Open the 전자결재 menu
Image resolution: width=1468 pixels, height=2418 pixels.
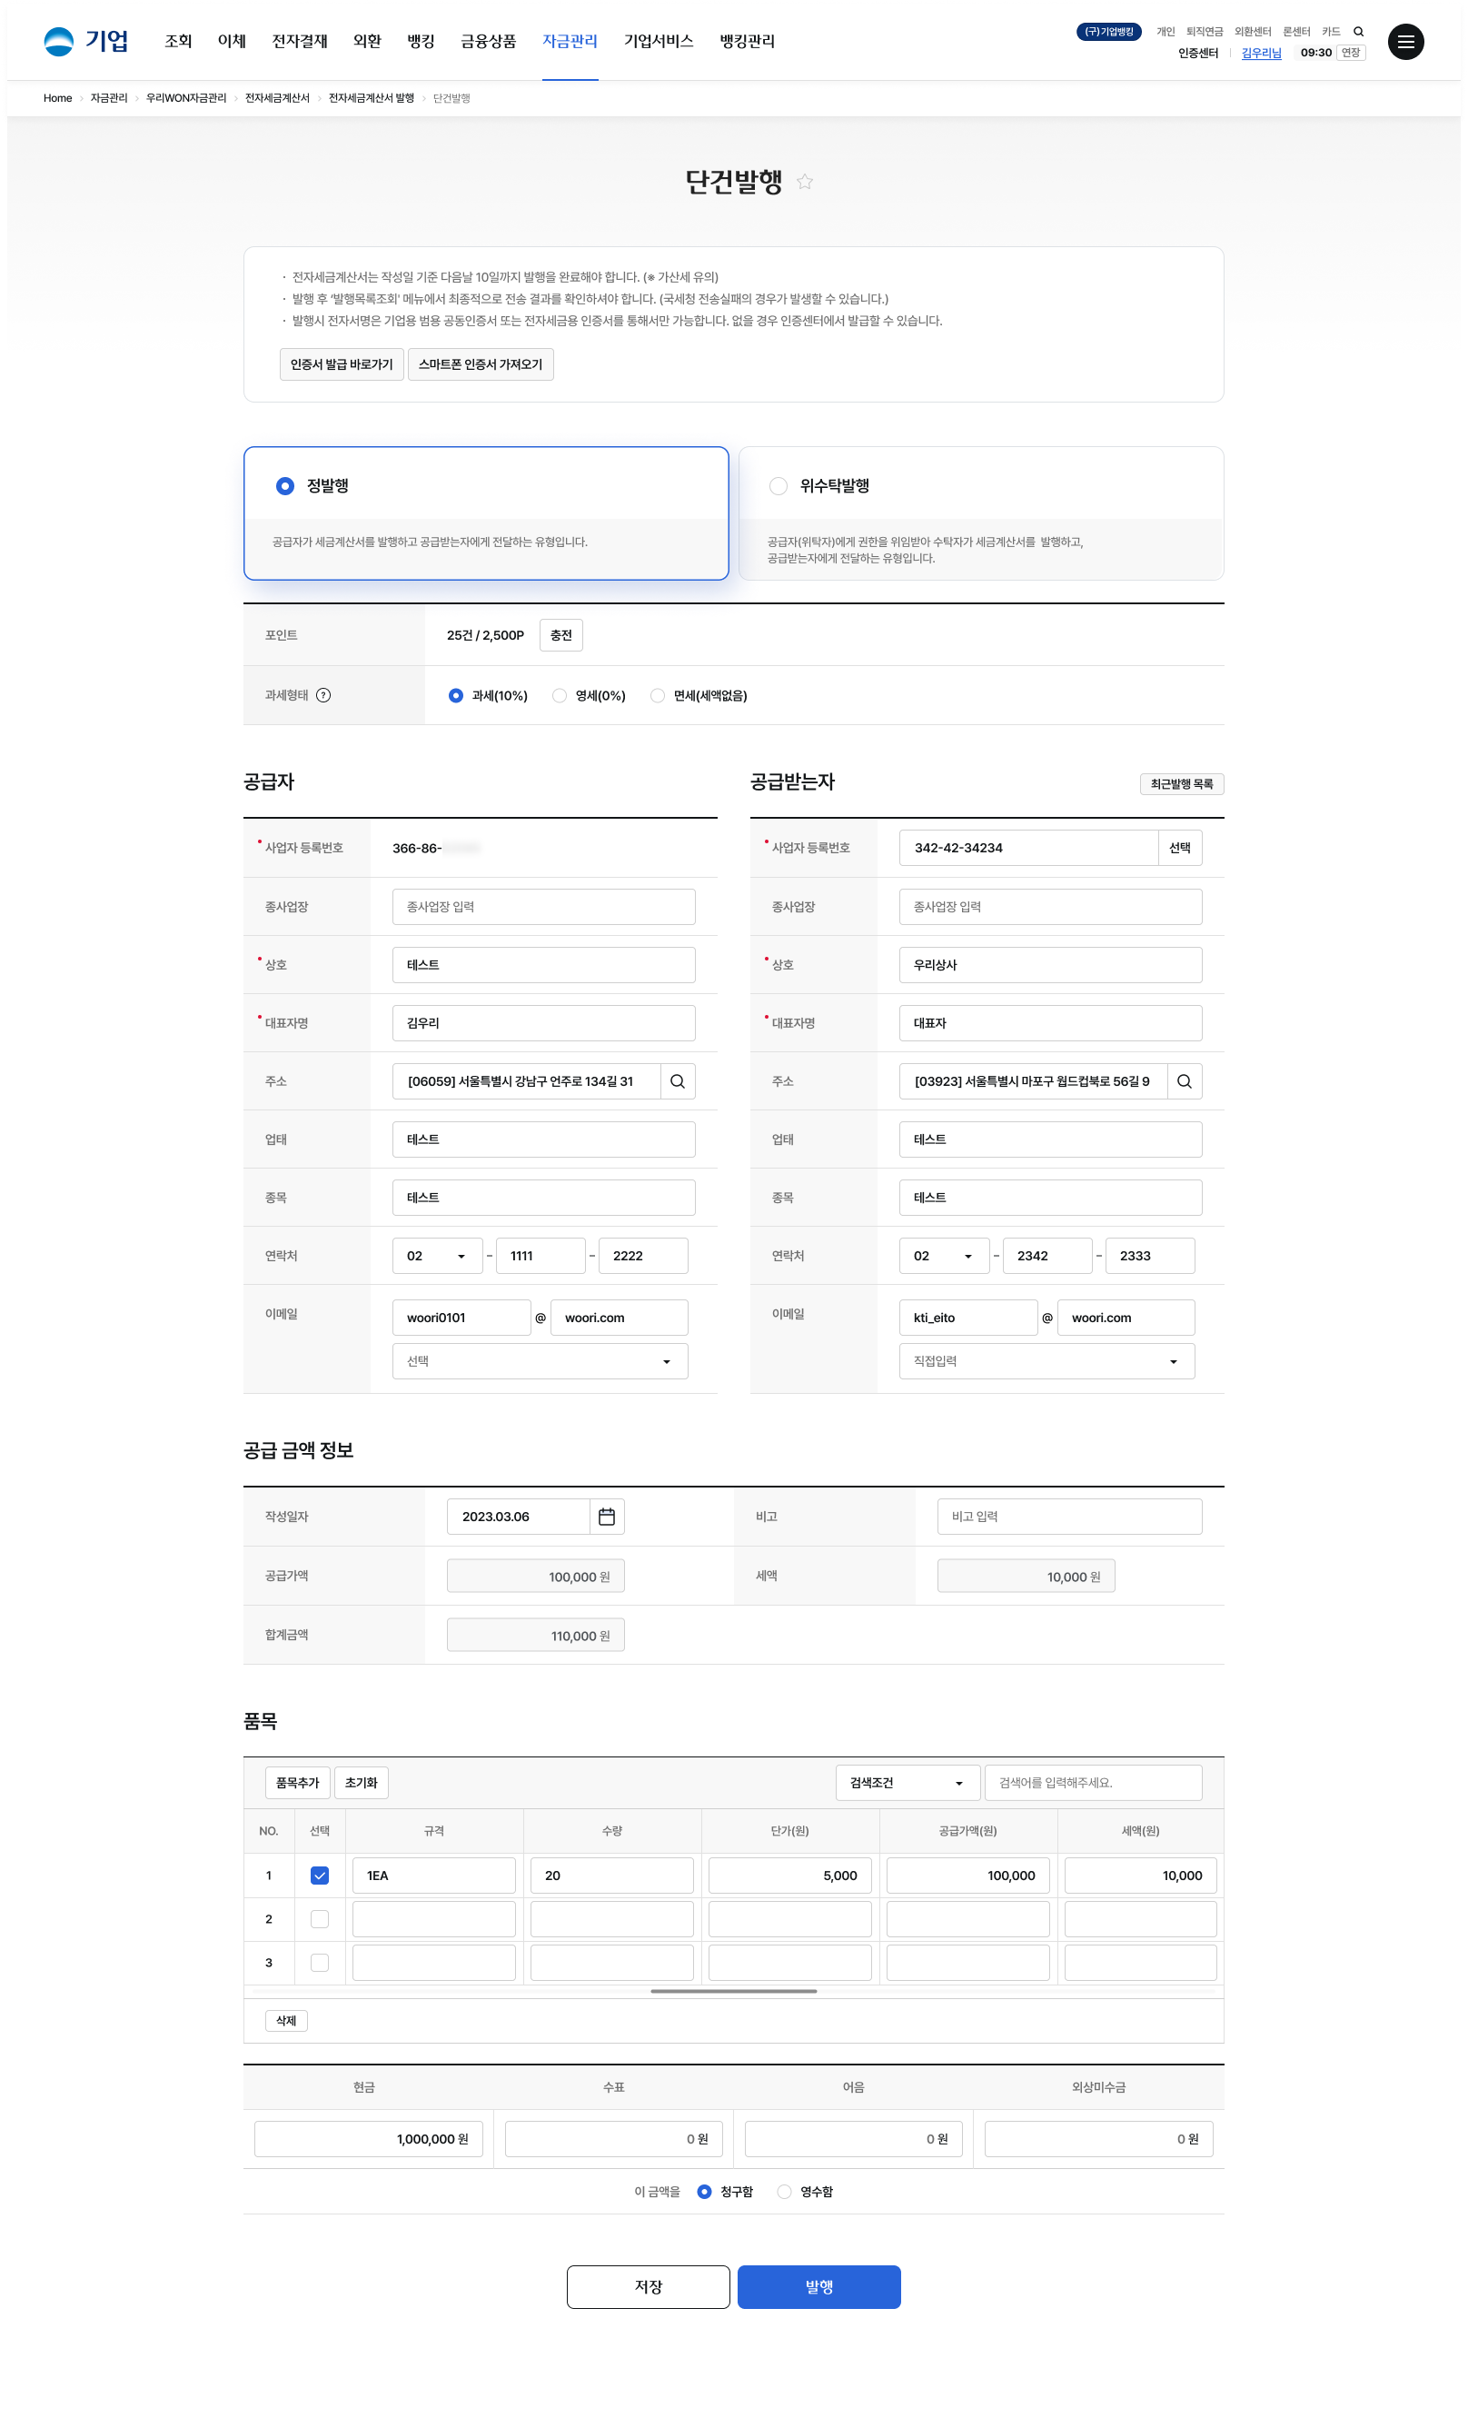coord(299,41)
